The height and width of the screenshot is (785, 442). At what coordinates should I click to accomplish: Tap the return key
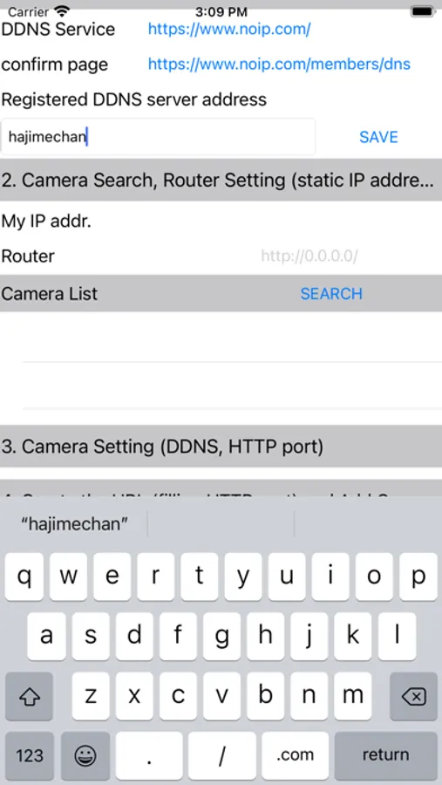point(385,755)
